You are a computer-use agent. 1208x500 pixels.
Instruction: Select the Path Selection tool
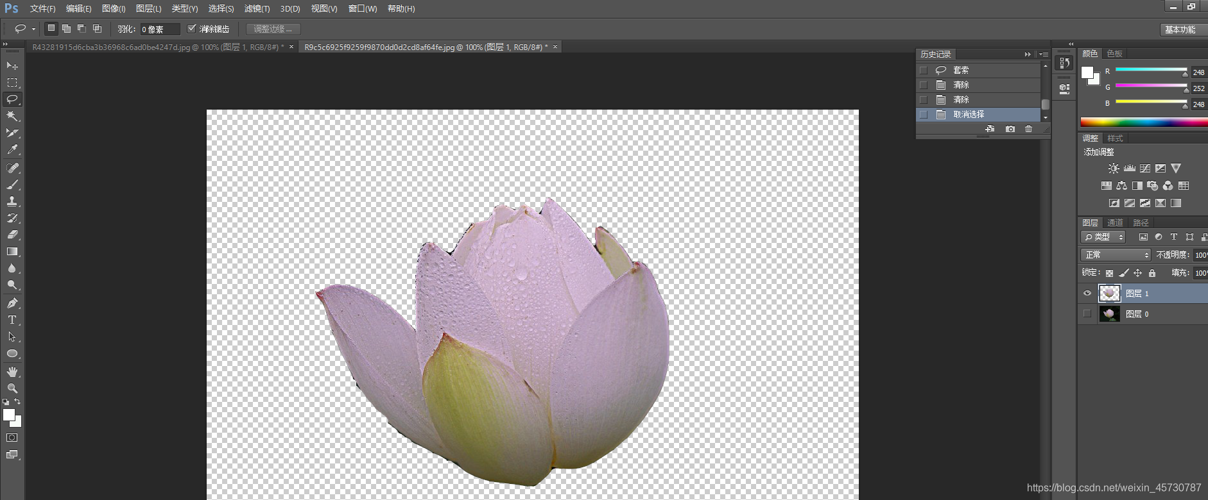pyautogui.click(x=12, y=337)
